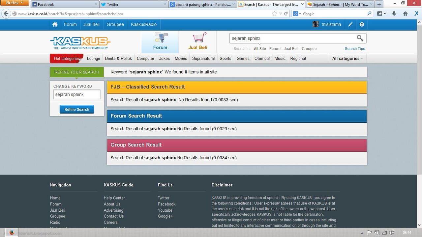Open Groupee in top navigation
The width and height of the screenshot is (422, 237).
click(x=115, y=24)
